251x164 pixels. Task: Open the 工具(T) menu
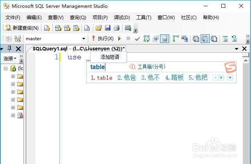point(144,17)
